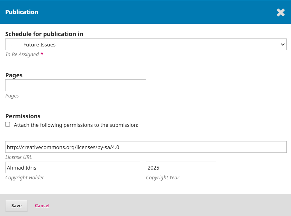Click the Permissions section heading
Image resolution: width=291 pixels, height=216 pixels.
click(x=23, y=116)
